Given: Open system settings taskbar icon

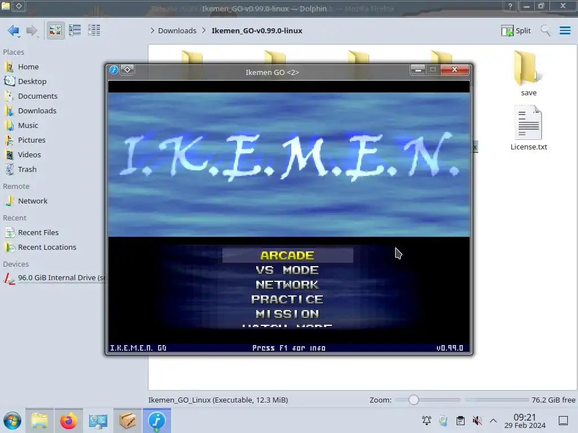Looking at the screenshot, I should click(x=98, y=421).
